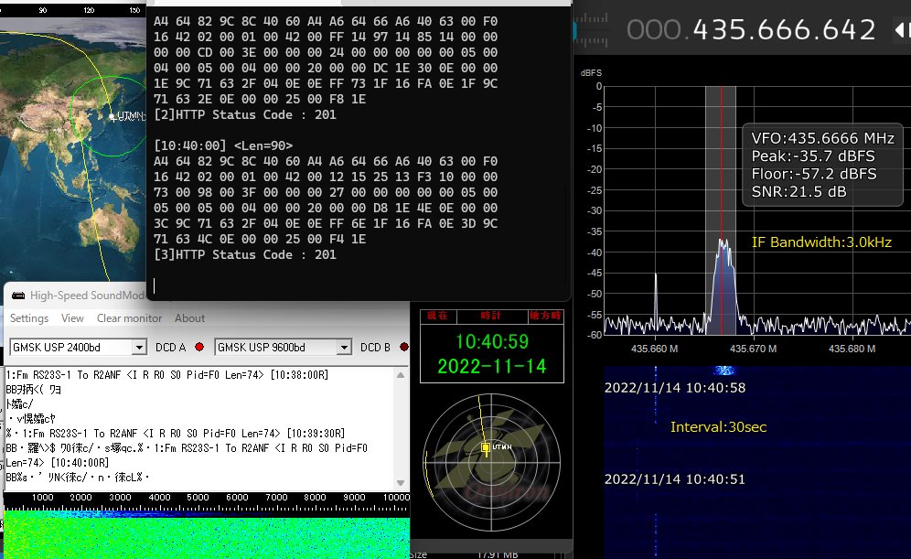This screenshot has height=559, width=911.
Task: Click the 2022/11/14 10:40:58 waterfall timestamp
Action: [674, 388]
